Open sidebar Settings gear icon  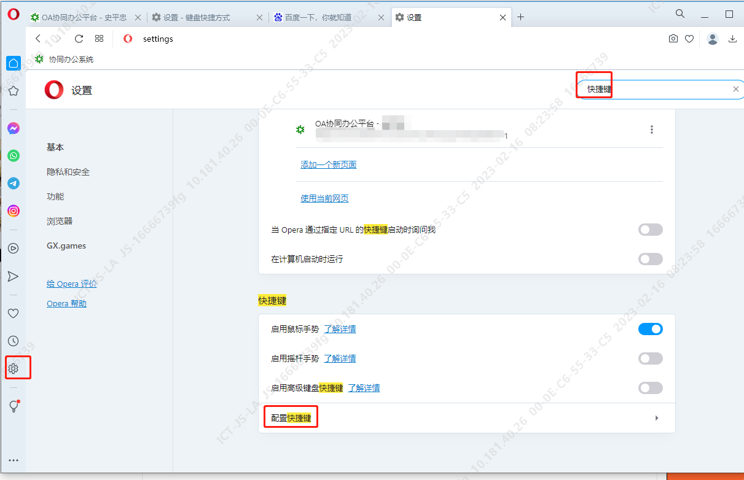point(13,368)
